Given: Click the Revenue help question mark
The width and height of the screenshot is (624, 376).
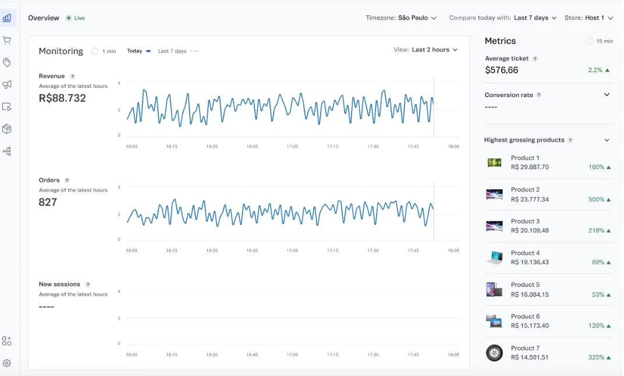Looking at the screenshot, I should [x=72, y=76].
